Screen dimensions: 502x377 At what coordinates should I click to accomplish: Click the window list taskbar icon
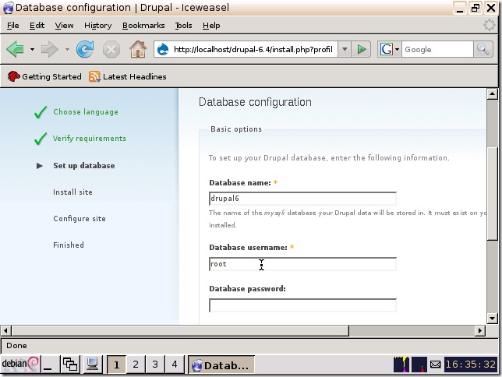pyautogui.click(x=70, y=365)
